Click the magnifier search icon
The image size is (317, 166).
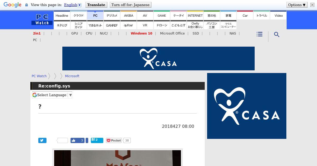click(277, 35)
